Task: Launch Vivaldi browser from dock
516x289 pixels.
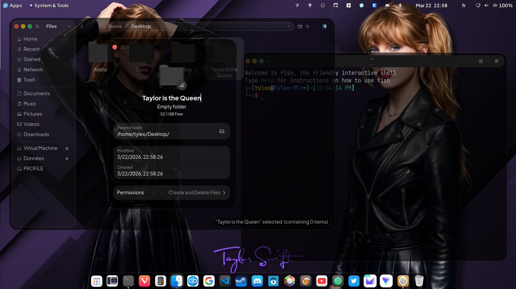Action: 145,281
